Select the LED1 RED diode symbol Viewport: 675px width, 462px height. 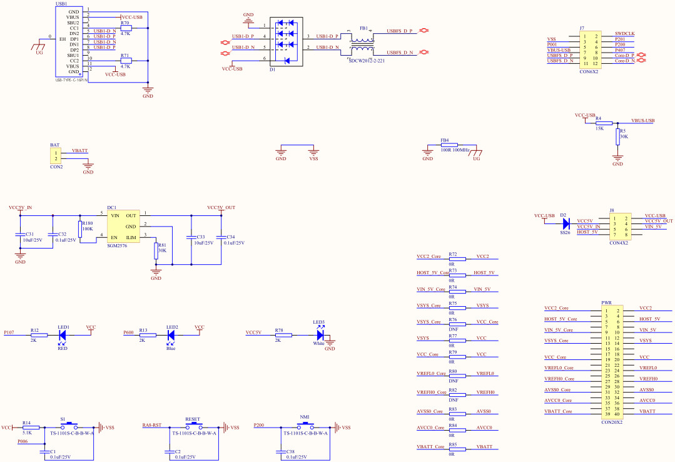point(63,336)
